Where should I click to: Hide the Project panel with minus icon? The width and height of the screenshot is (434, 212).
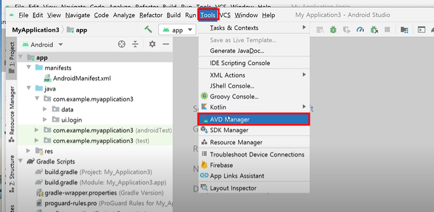coord(166,44)
